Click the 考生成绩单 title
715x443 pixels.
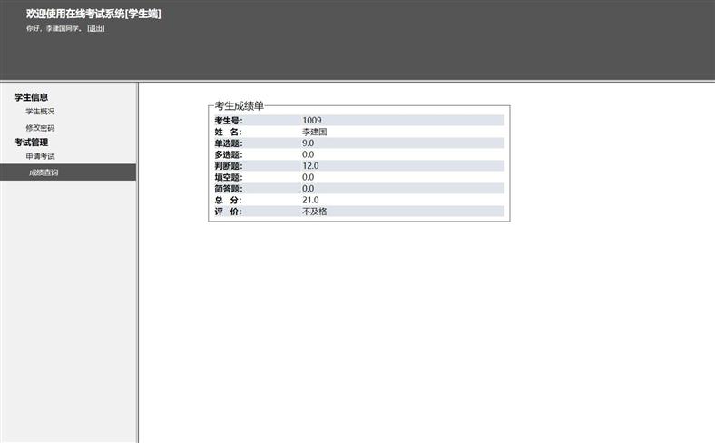click(240, 106)
